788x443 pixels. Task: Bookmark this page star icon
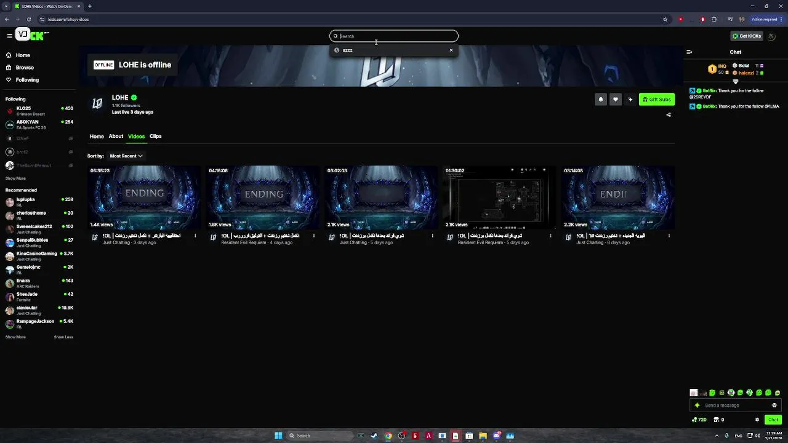665,19
